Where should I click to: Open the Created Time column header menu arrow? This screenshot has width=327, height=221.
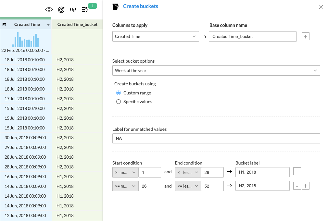pos(48,25)
